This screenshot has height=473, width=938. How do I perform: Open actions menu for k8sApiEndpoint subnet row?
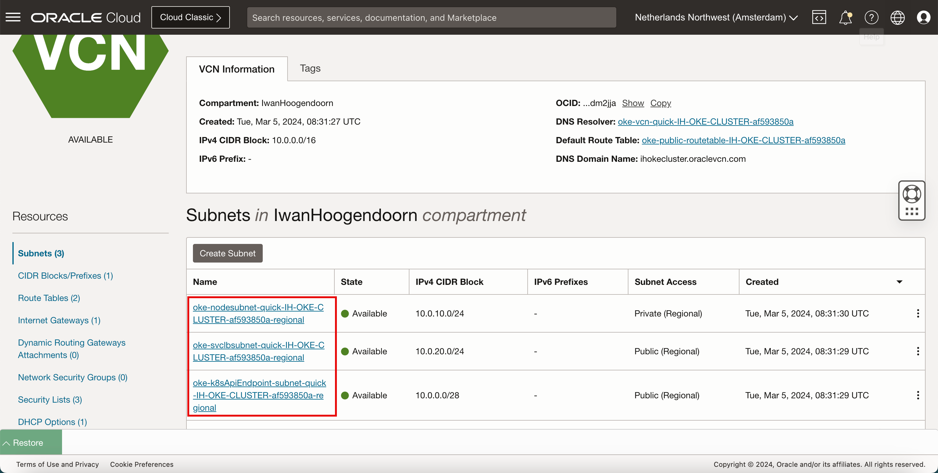pos(918,395)
